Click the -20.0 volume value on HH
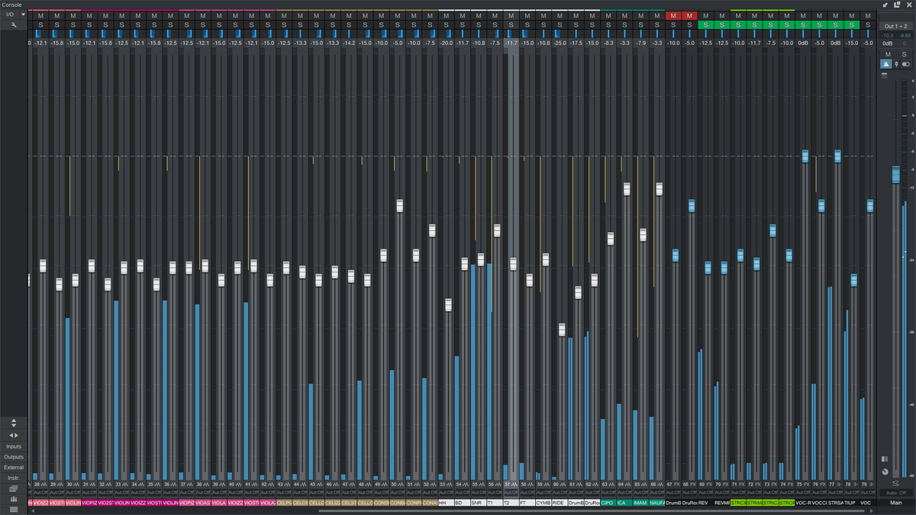The height and width of the screenshot is (515, 916). [448, 43]
